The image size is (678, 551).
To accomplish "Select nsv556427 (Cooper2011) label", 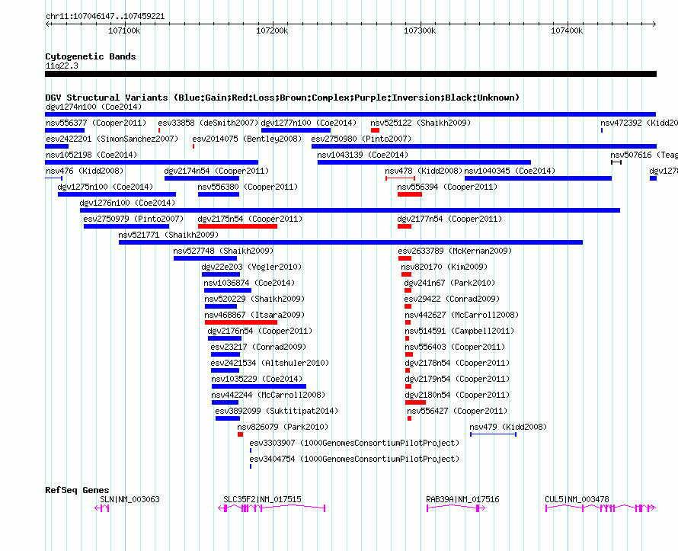I will [x=458, y=411].
